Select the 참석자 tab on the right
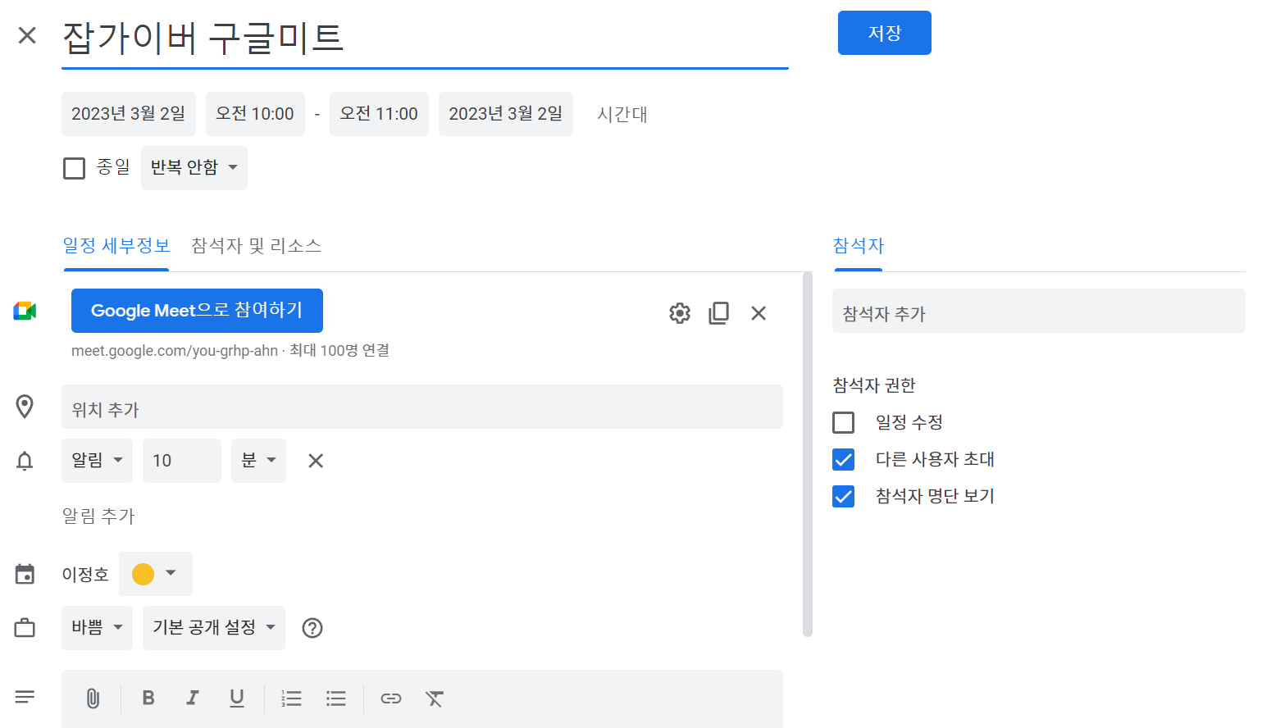 coord(858,246)
